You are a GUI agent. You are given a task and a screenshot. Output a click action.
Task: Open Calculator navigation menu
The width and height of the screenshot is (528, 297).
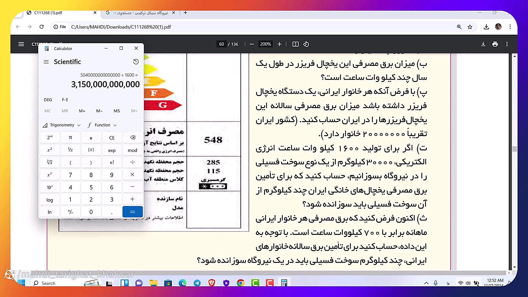[46, 62]
